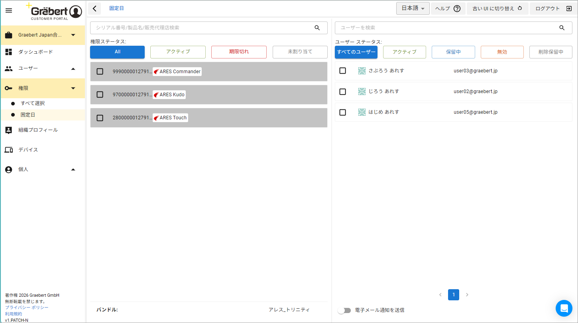Go to the next page arrow
578x323 pixels.
coord(467,295)
